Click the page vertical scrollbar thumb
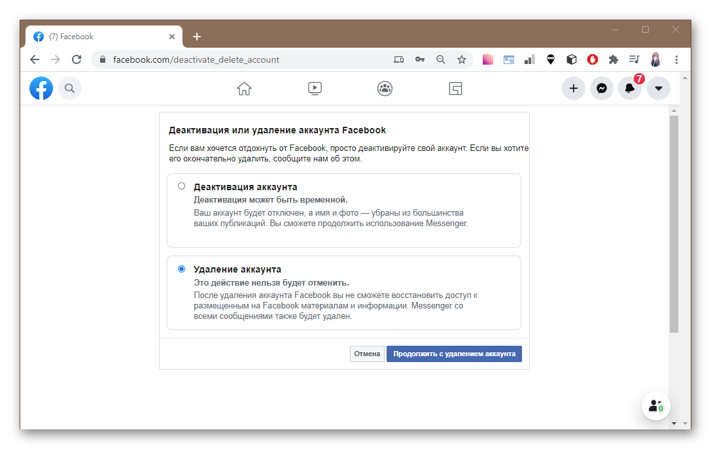711x449 pixels. (x=674, y=224)
